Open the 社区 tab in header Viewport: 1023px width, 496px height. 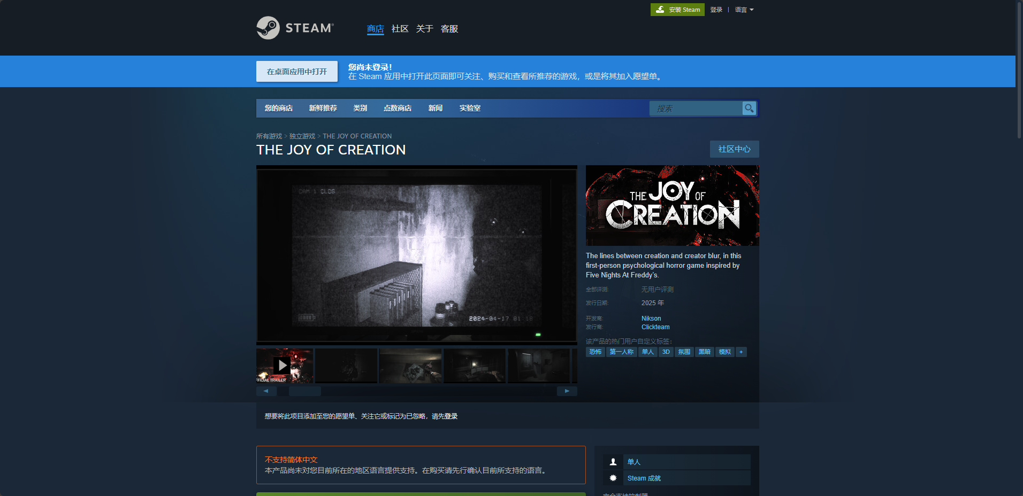coord(400,29)
